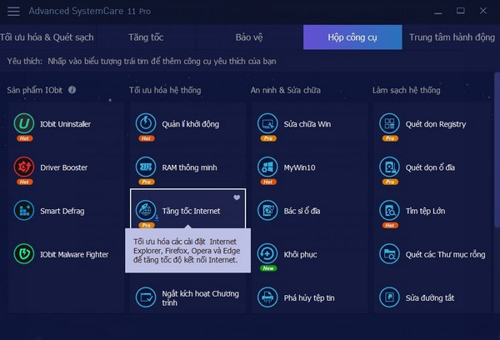Click the Quét dọn ổ đĩa label

point(430,167)
